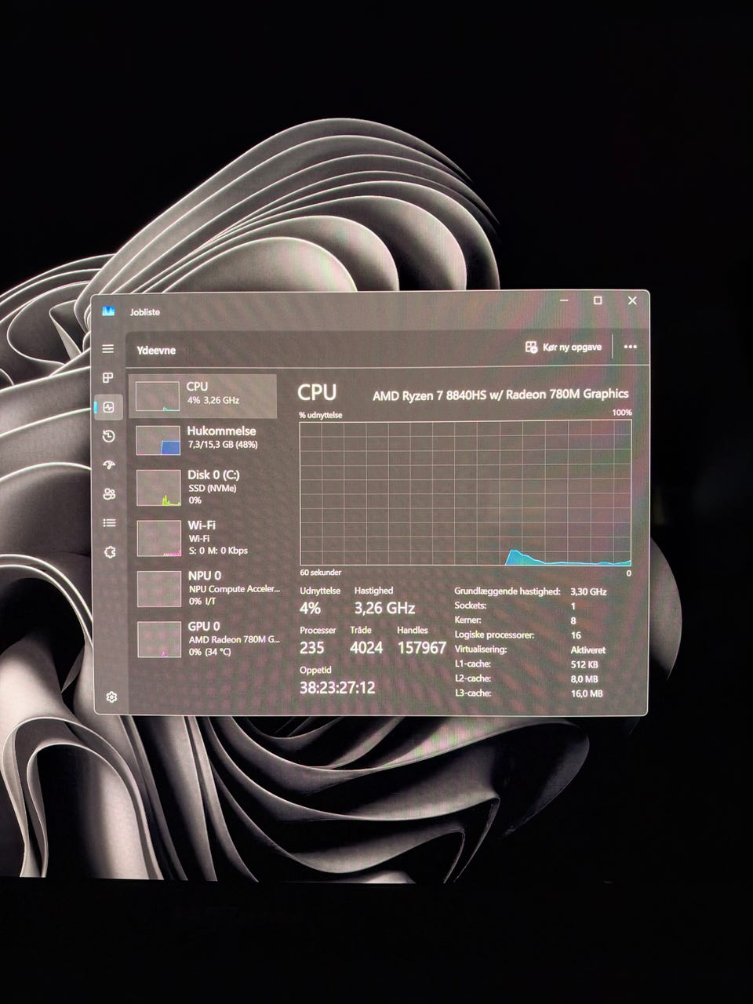The height and width of the screenshot is (1004, 753).
Task: Select the NPU 0 entry
Action: click(206, 587)
